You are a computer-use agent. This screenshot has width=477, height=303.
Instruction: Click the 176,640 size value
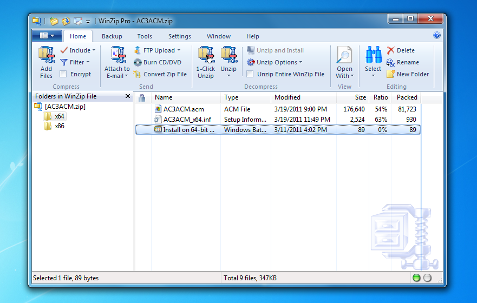point(354,109)
